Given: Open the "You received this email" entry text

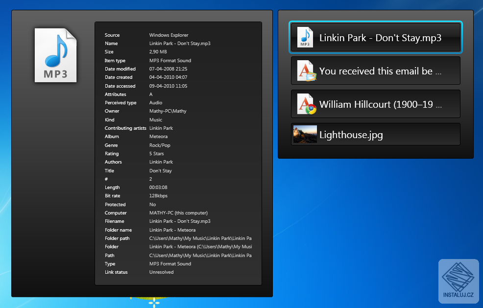Looking at the screenshot, I should click(x=380, y=71).
